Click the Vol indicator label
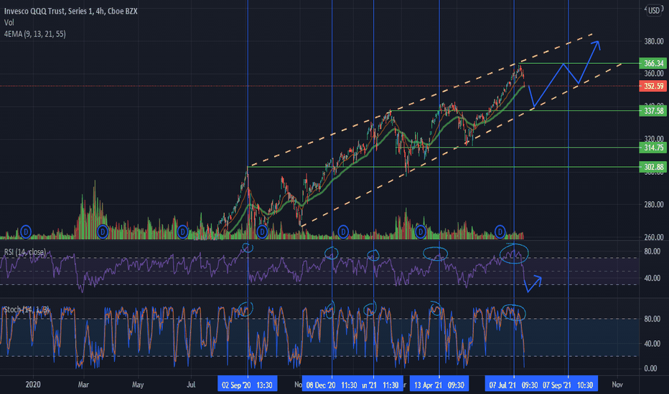669x394 pixels. point(9,23)
